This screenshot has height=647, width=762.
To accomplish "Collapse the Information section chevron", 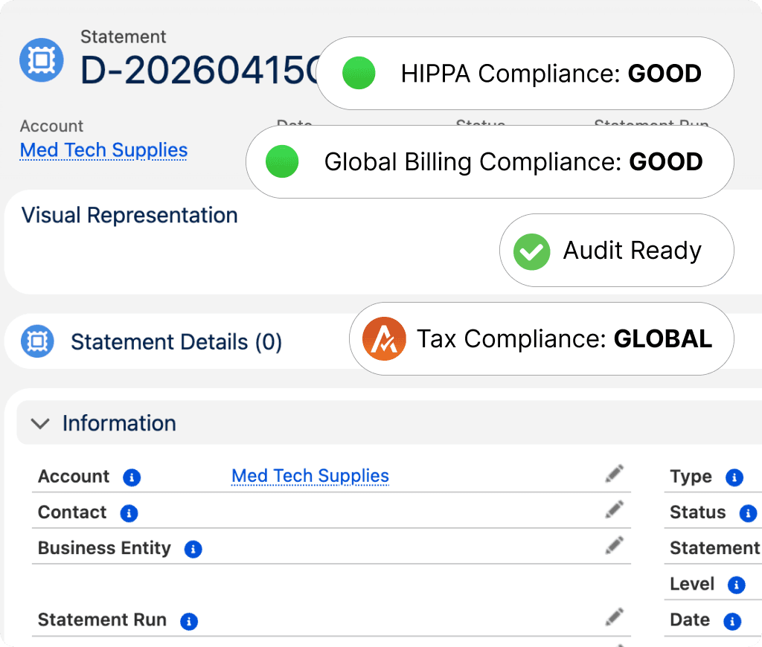I will pos(40,424).
